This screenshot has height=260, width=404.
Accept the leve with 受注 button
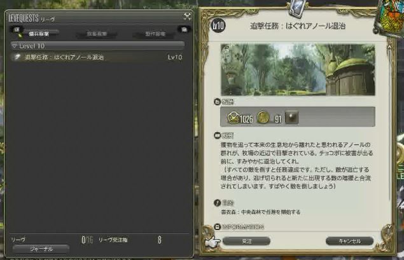[247, 241]
